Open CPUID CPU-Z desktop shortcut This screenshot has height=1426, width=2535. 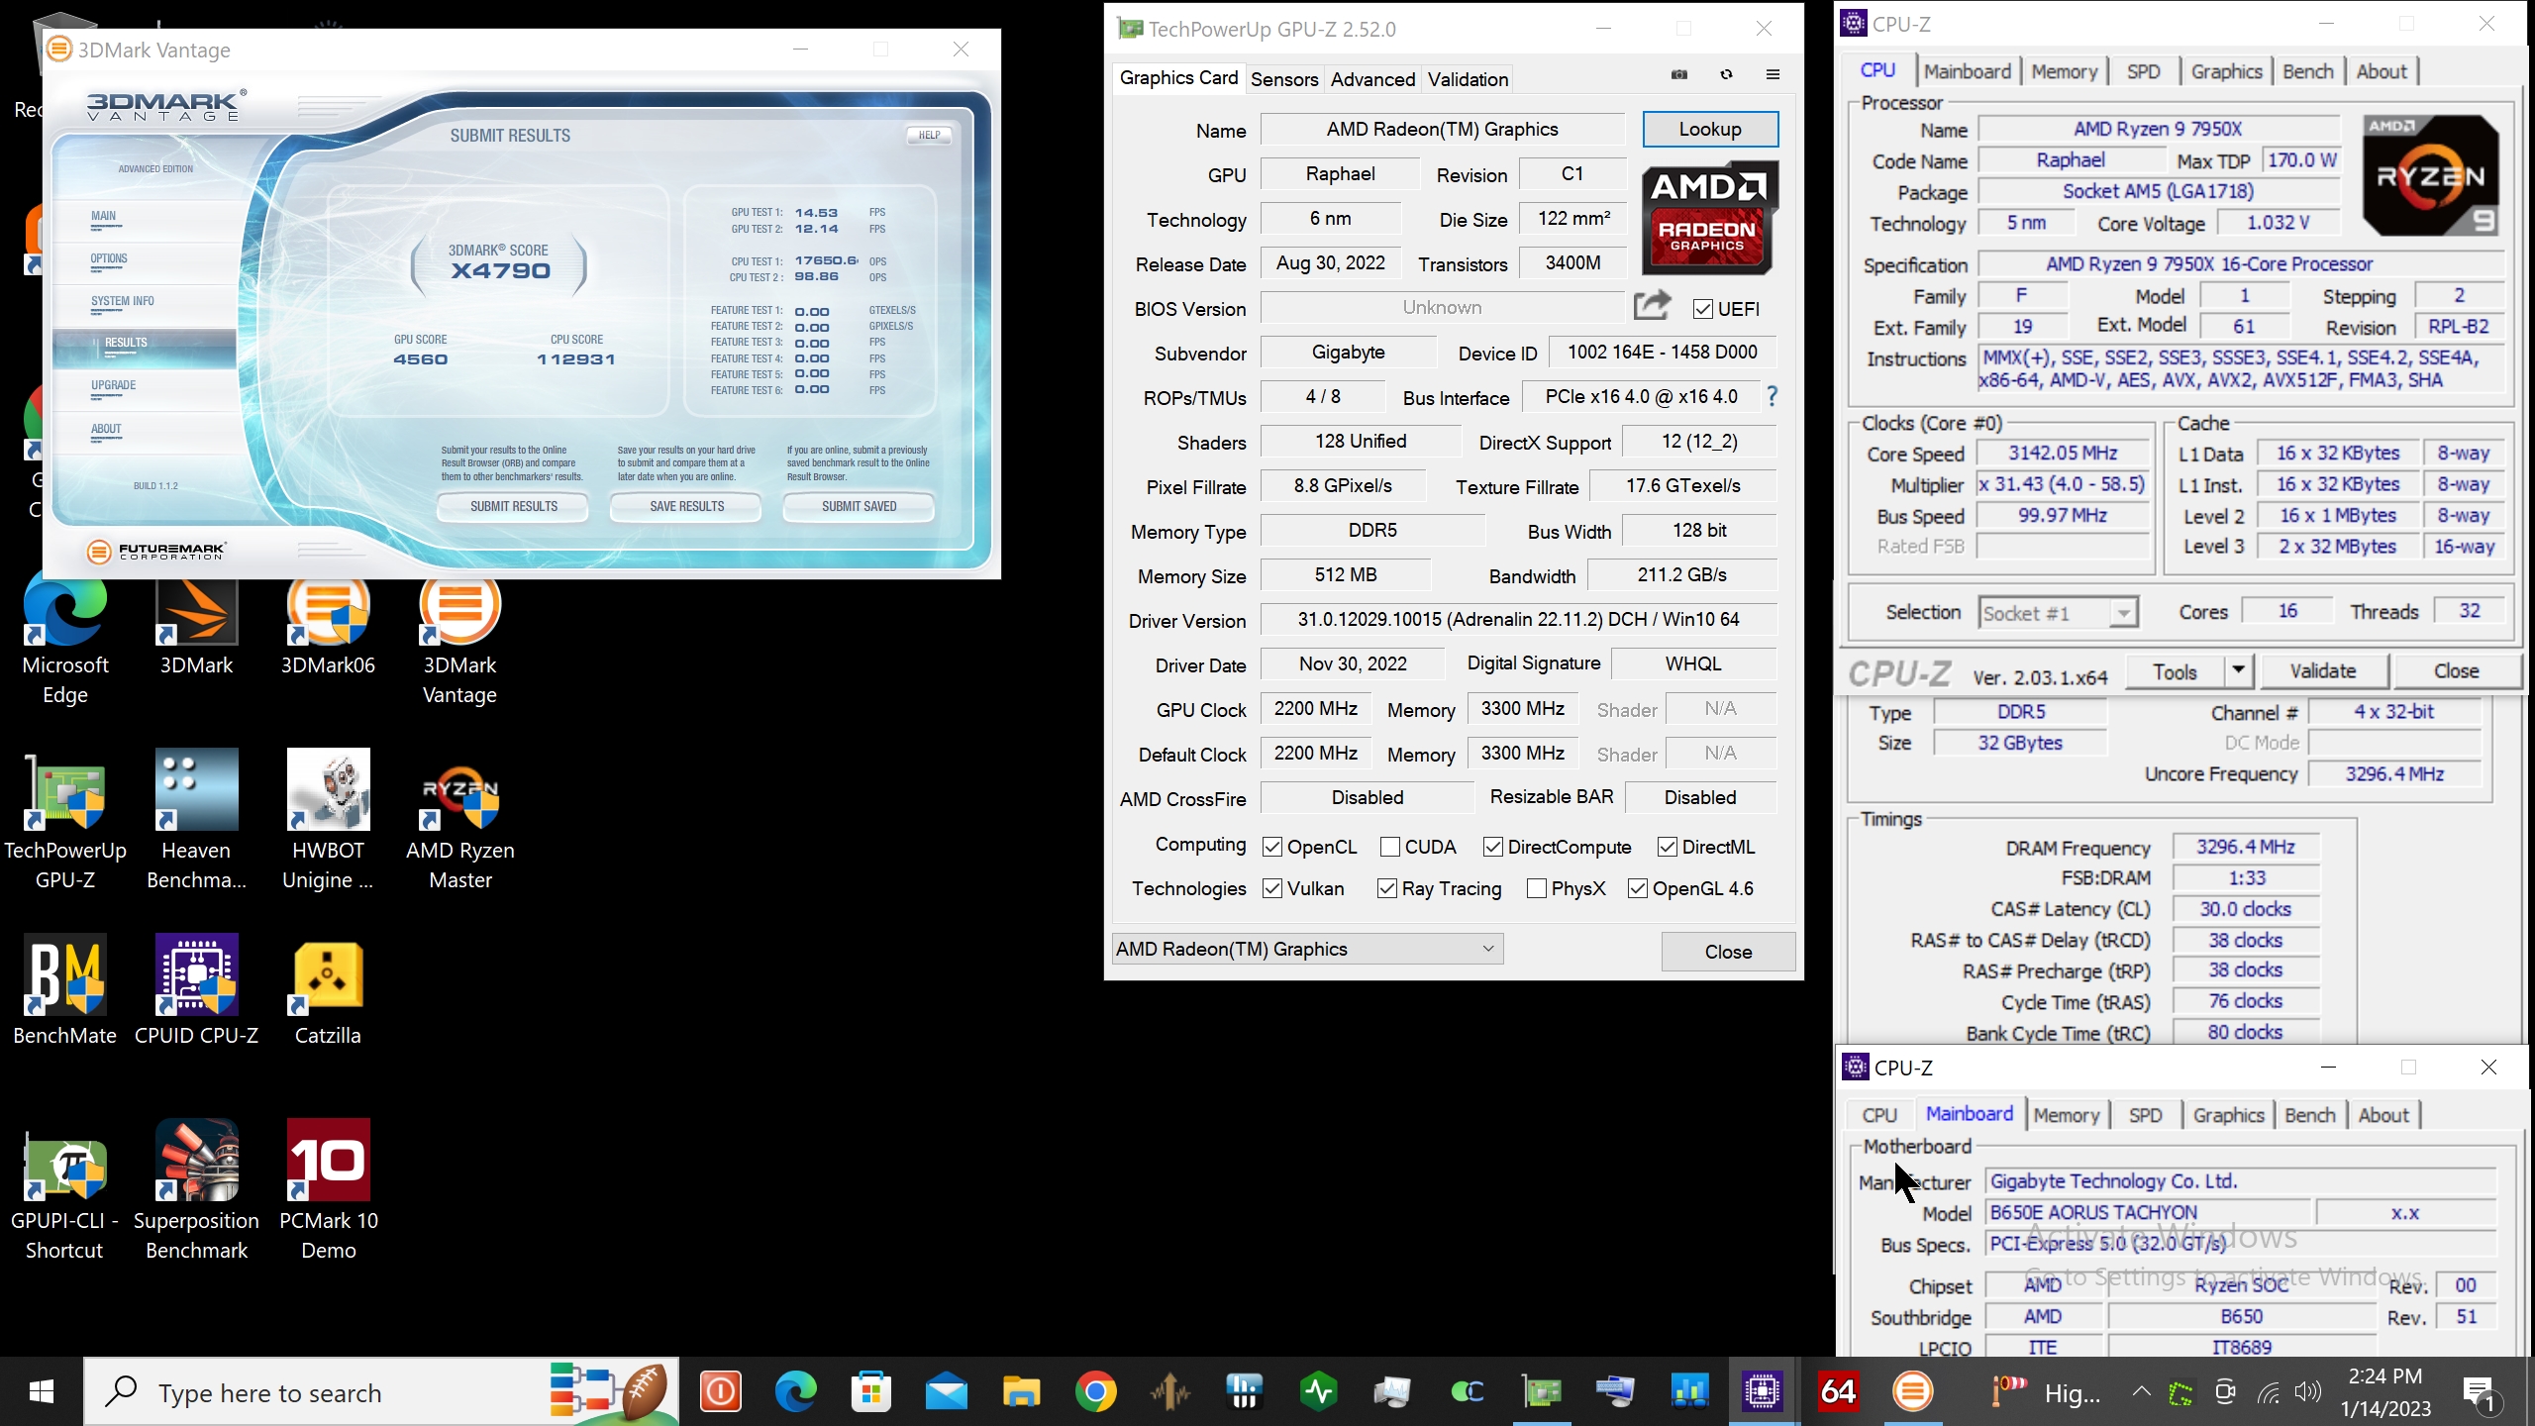tap(196, 990)
